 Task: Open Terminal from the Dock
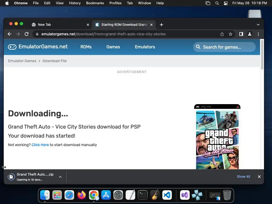(x=143, y=195)
